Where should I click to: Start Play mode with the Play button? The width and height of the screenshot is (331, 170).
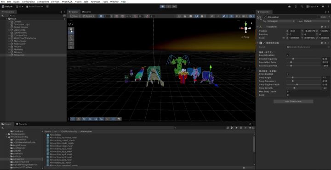pyautogui.click(x=163, y=6)
